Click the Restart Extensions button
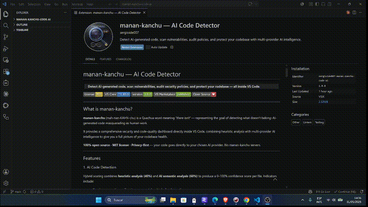Viewport: 368px width, 207px height. tap(132, 47)
